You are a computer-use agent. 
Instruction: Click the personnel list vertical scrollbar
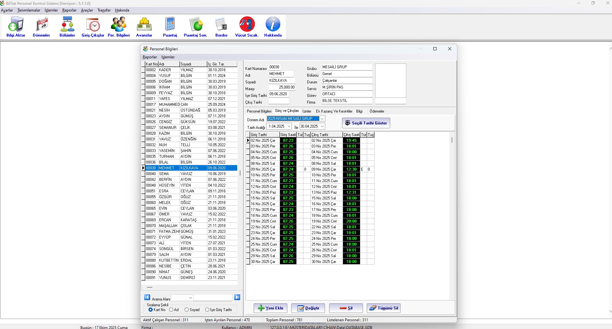point(240,173)
